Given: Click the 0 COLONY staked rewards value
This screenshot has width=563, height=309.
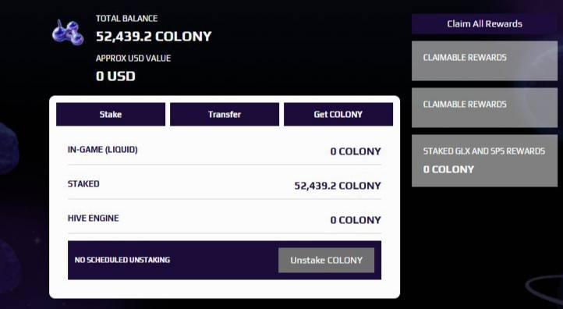Looking at the screenshot, I should tap(448, 169).
